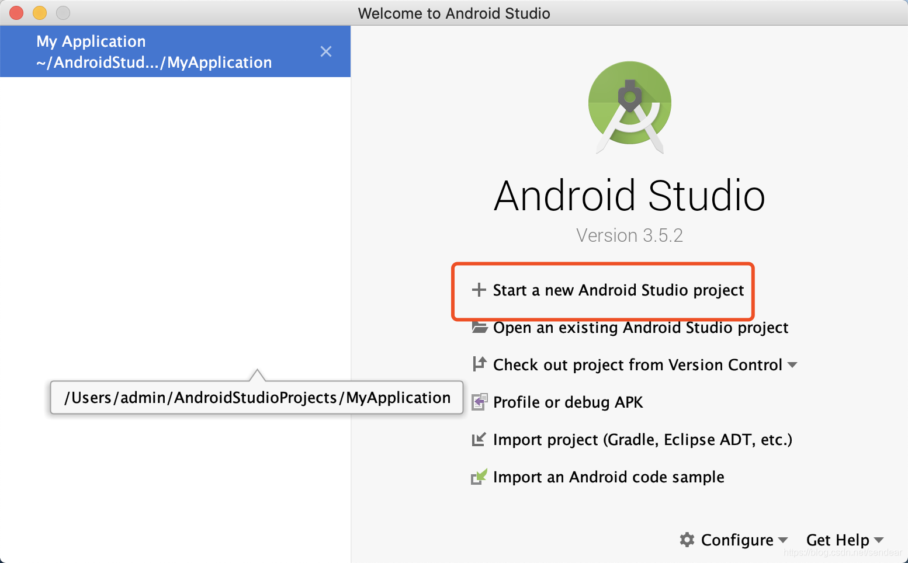Click the Configure gear icon
Screen dimensions: 908x563
(687, 540)
